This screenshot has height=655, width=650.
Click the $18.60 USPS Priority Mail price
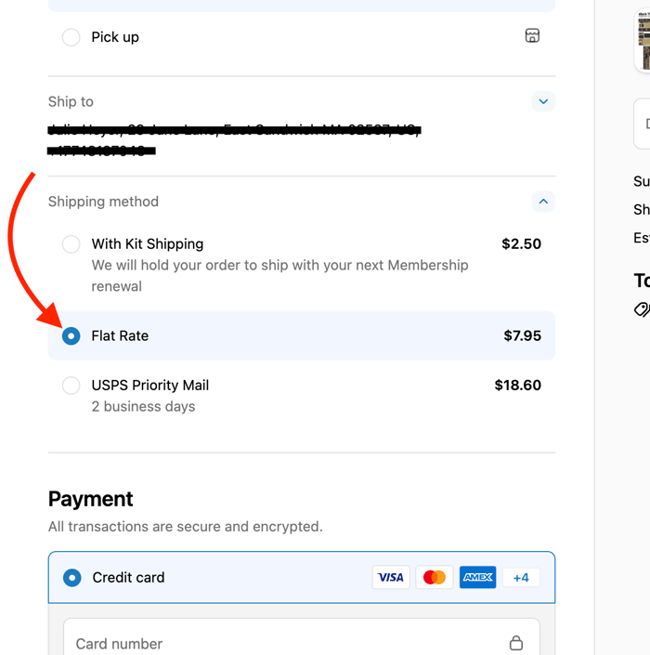(x=517, y=386)
